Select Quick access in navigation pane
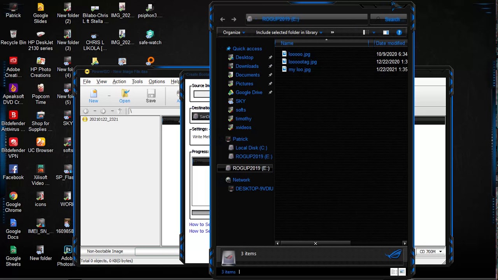Viewport: 498px width, 280px height. 247,49
